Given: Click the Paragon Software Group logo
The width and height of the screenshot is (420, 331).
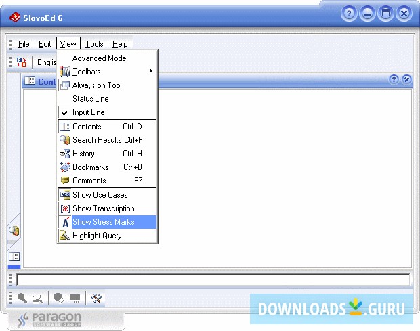Looking at the screenshot, I should 50,319.
